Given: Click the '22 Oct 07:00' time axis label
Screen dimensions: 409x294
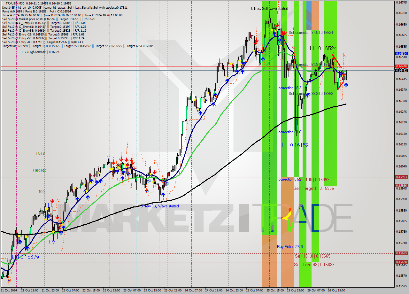Looking at the screenshot, I should (x=71, y=290).
